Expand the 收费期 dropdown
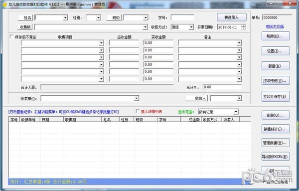The image size is (299, 191). [x=146, y=27]
